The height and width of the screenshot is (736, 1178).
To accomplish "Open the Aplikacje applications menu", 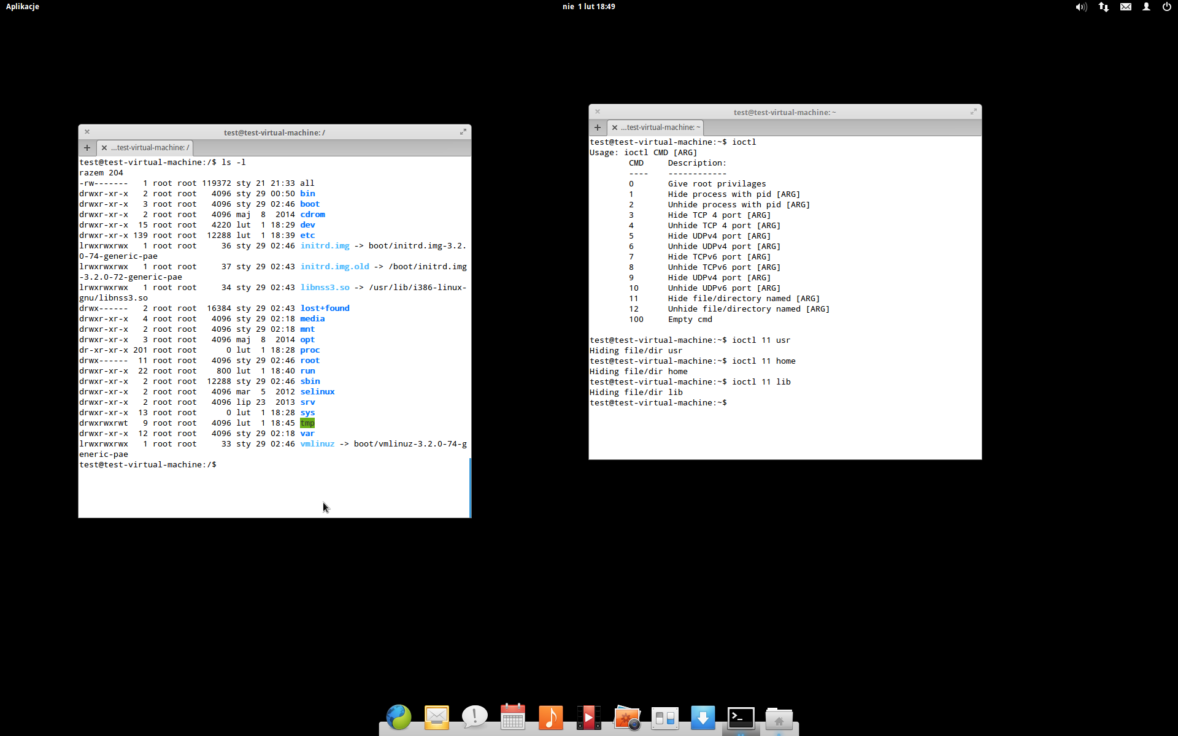I will 23,7.
